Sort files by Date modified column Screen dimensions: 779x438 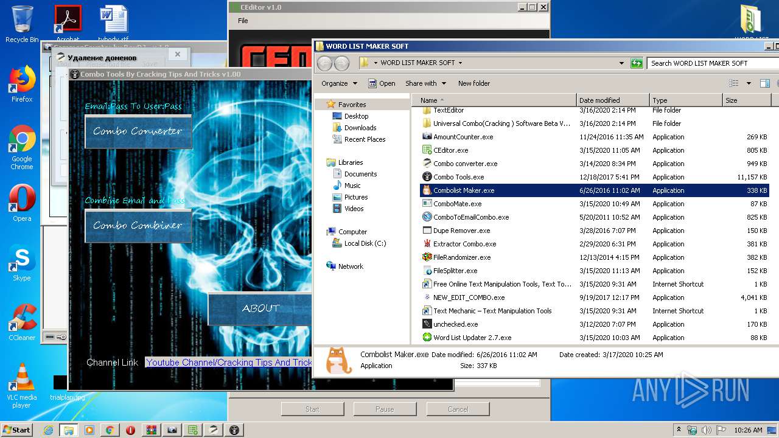click(x=613, y=100)
